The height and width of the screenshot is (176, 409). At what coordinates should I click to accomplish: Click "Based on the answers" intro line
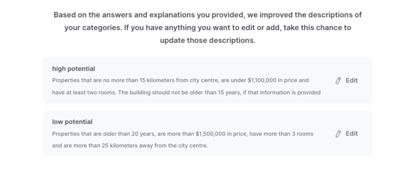pos(208,15)
